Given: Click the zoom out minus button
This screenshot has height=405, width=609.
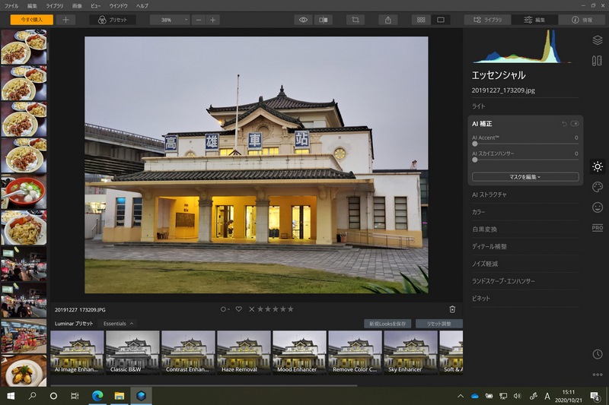Looking at the screenshot, I should (x=199, y=20).
